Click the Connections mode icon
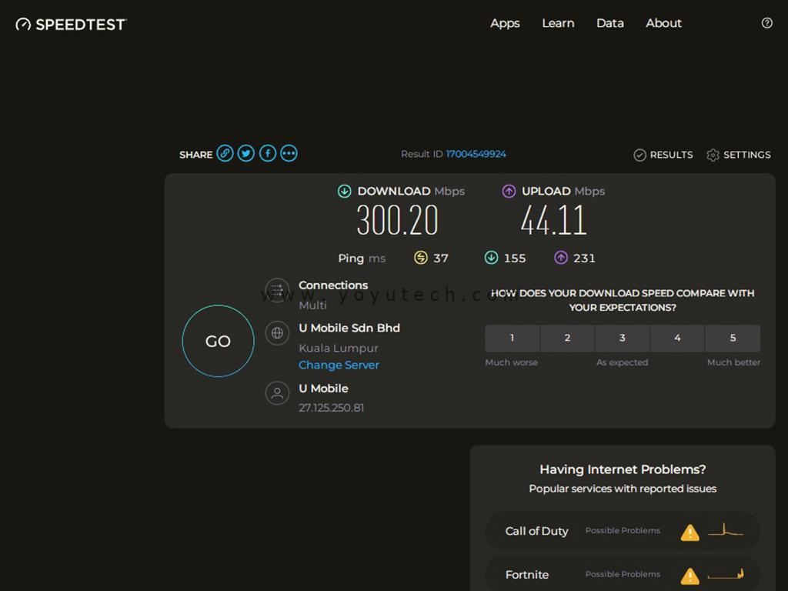788x591 pixels. [277, 290]
